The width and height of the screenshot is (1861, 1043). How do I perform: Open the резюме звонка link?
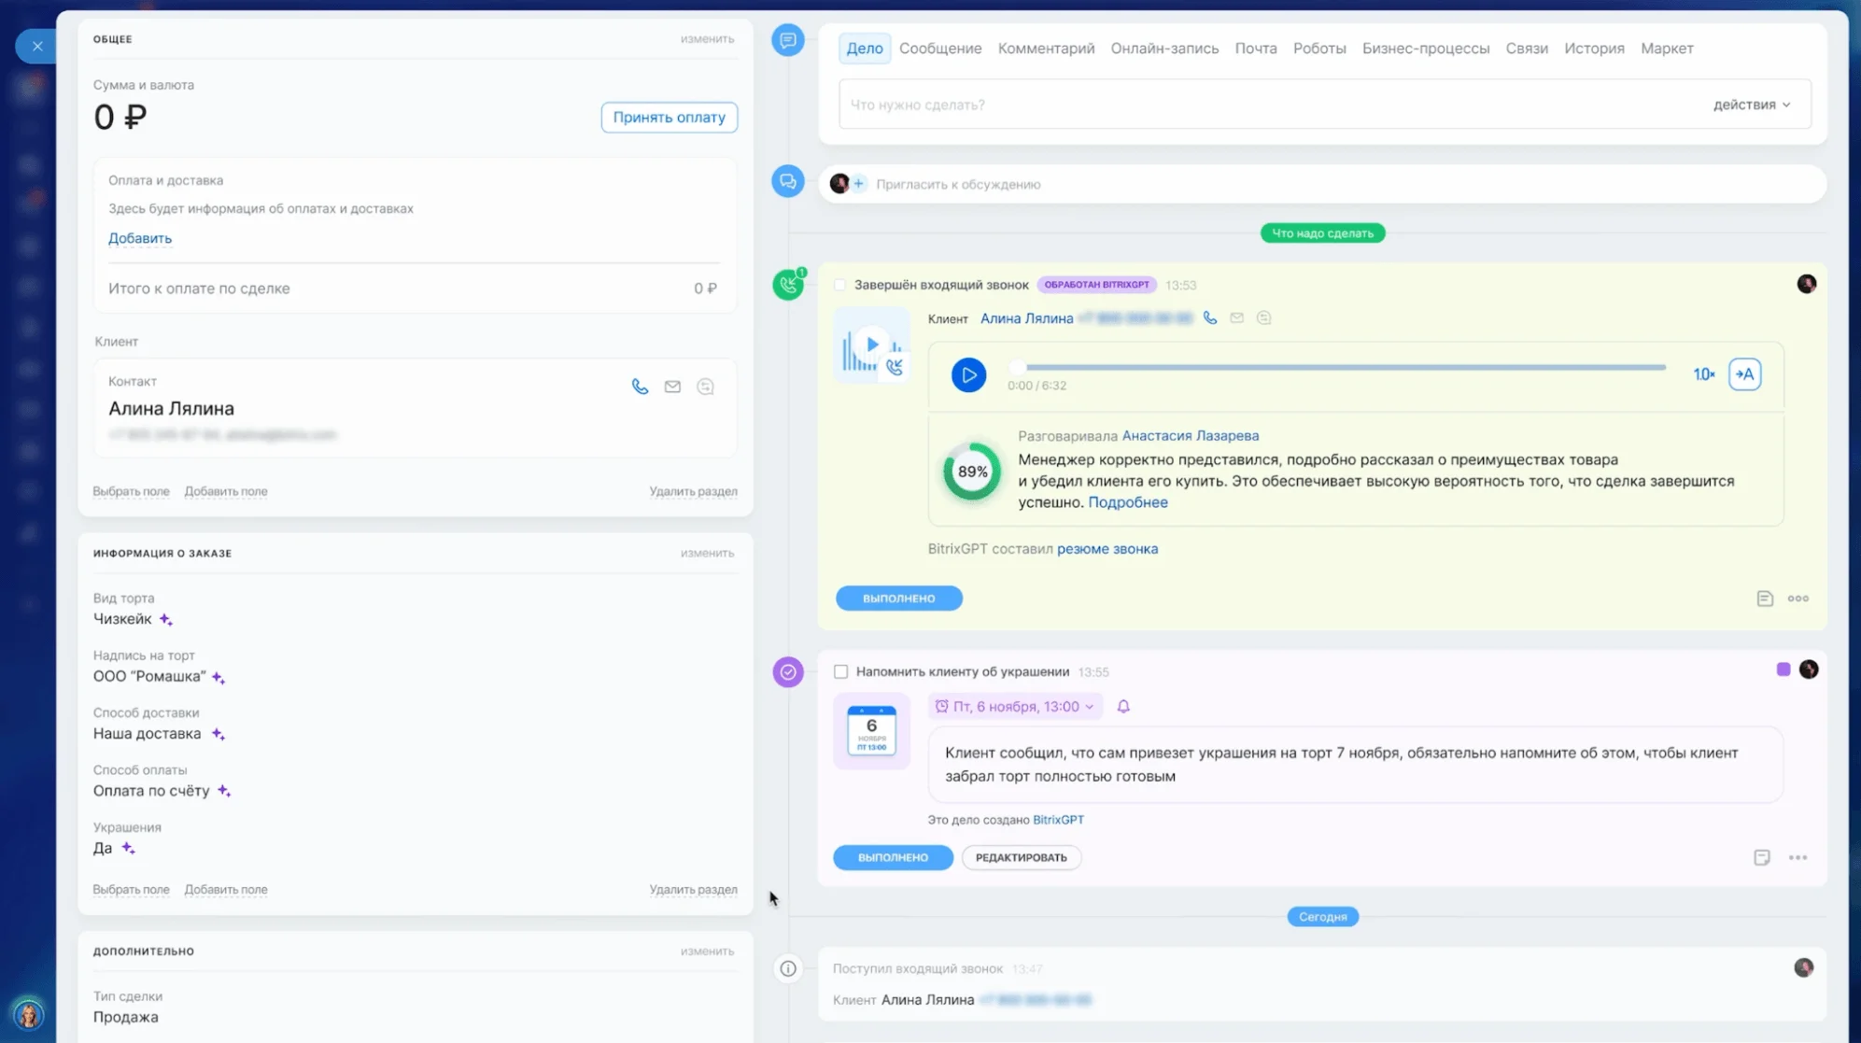[x=1107, y=549]
